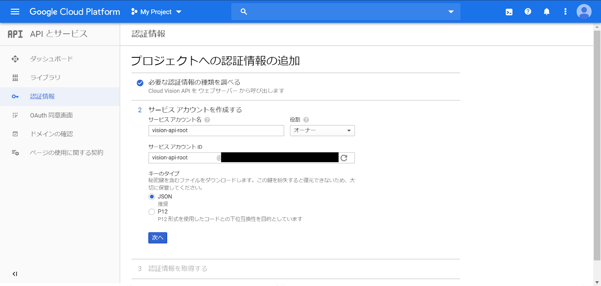Click the ライブラリ library icon

coord(15,78)
